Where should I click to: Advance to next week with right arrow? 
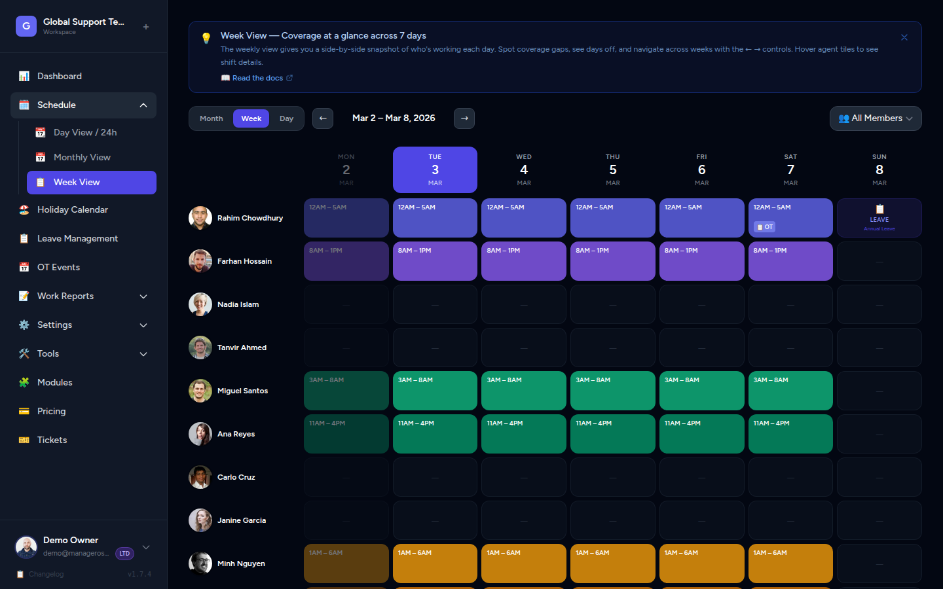pyautogui.click(x=464, y=118)
